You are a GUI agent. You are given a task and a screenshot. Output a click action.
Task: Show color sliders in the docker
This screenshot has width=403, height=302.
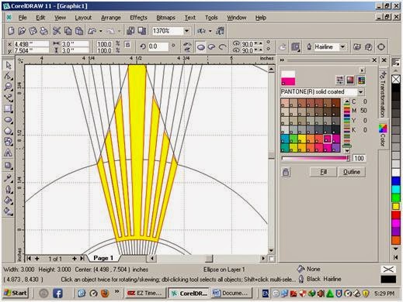point(339,81)
